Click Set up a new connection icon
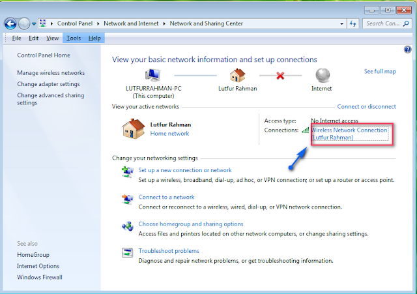Screen dimensions: 417x294 pyautogui.click(x=128, y=172)
